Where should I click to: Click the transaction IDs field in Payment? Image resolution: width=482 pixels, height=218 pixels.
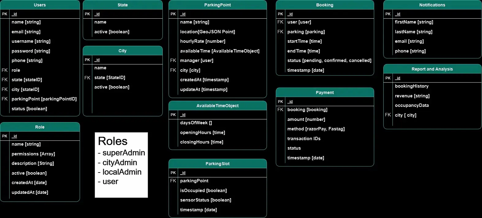[x=304, y=139]
